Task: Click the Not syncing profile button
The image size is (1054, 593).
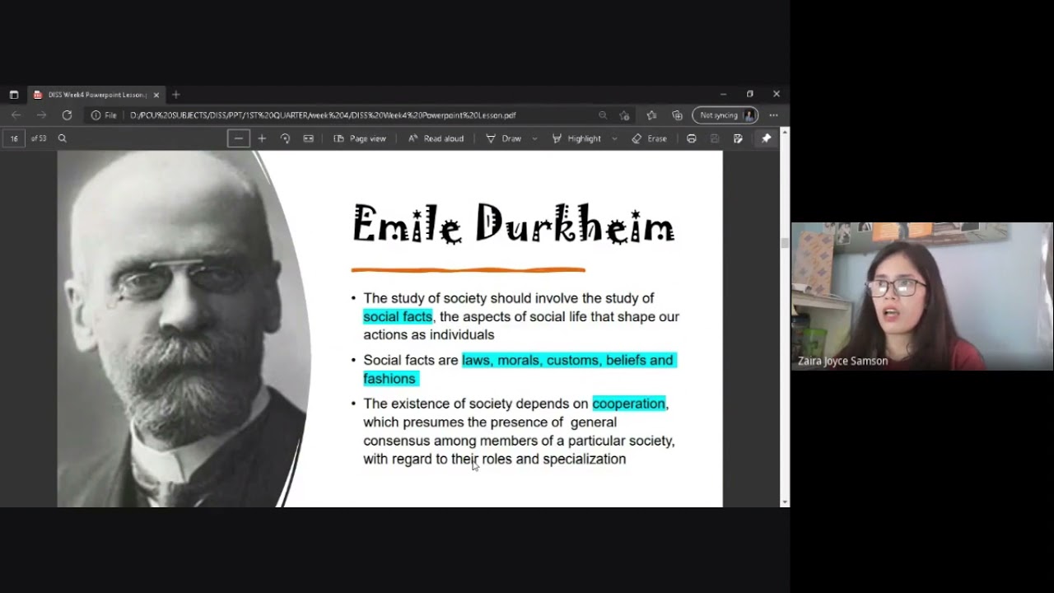Action: tap(725, 115)
